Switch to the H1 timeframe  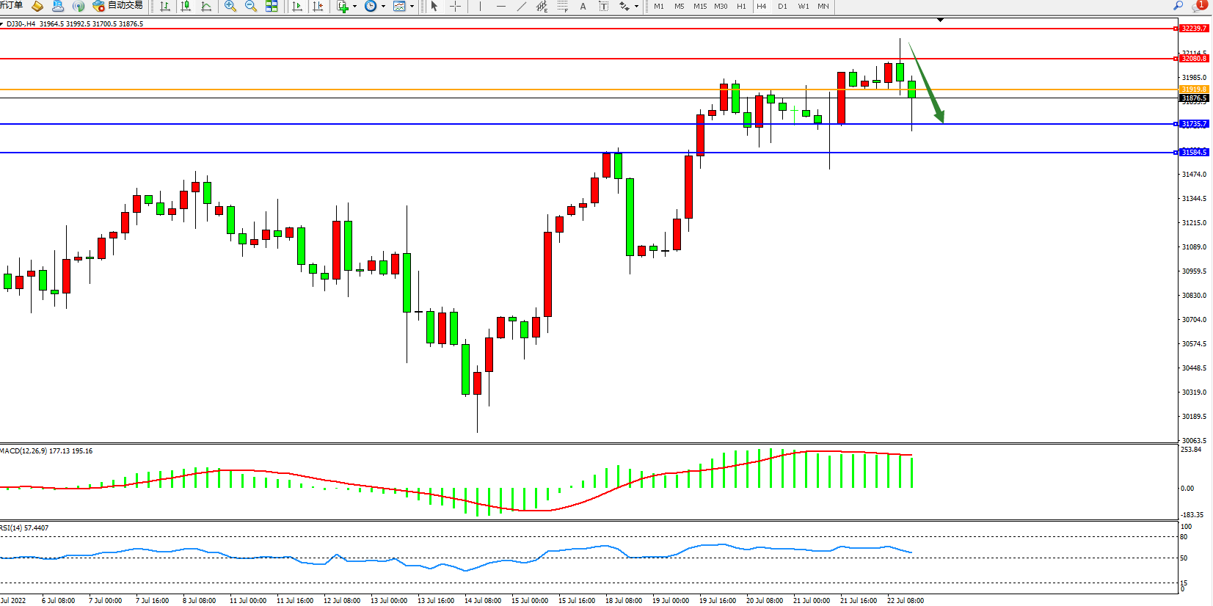pyautogui.click(x=741, y=7)
